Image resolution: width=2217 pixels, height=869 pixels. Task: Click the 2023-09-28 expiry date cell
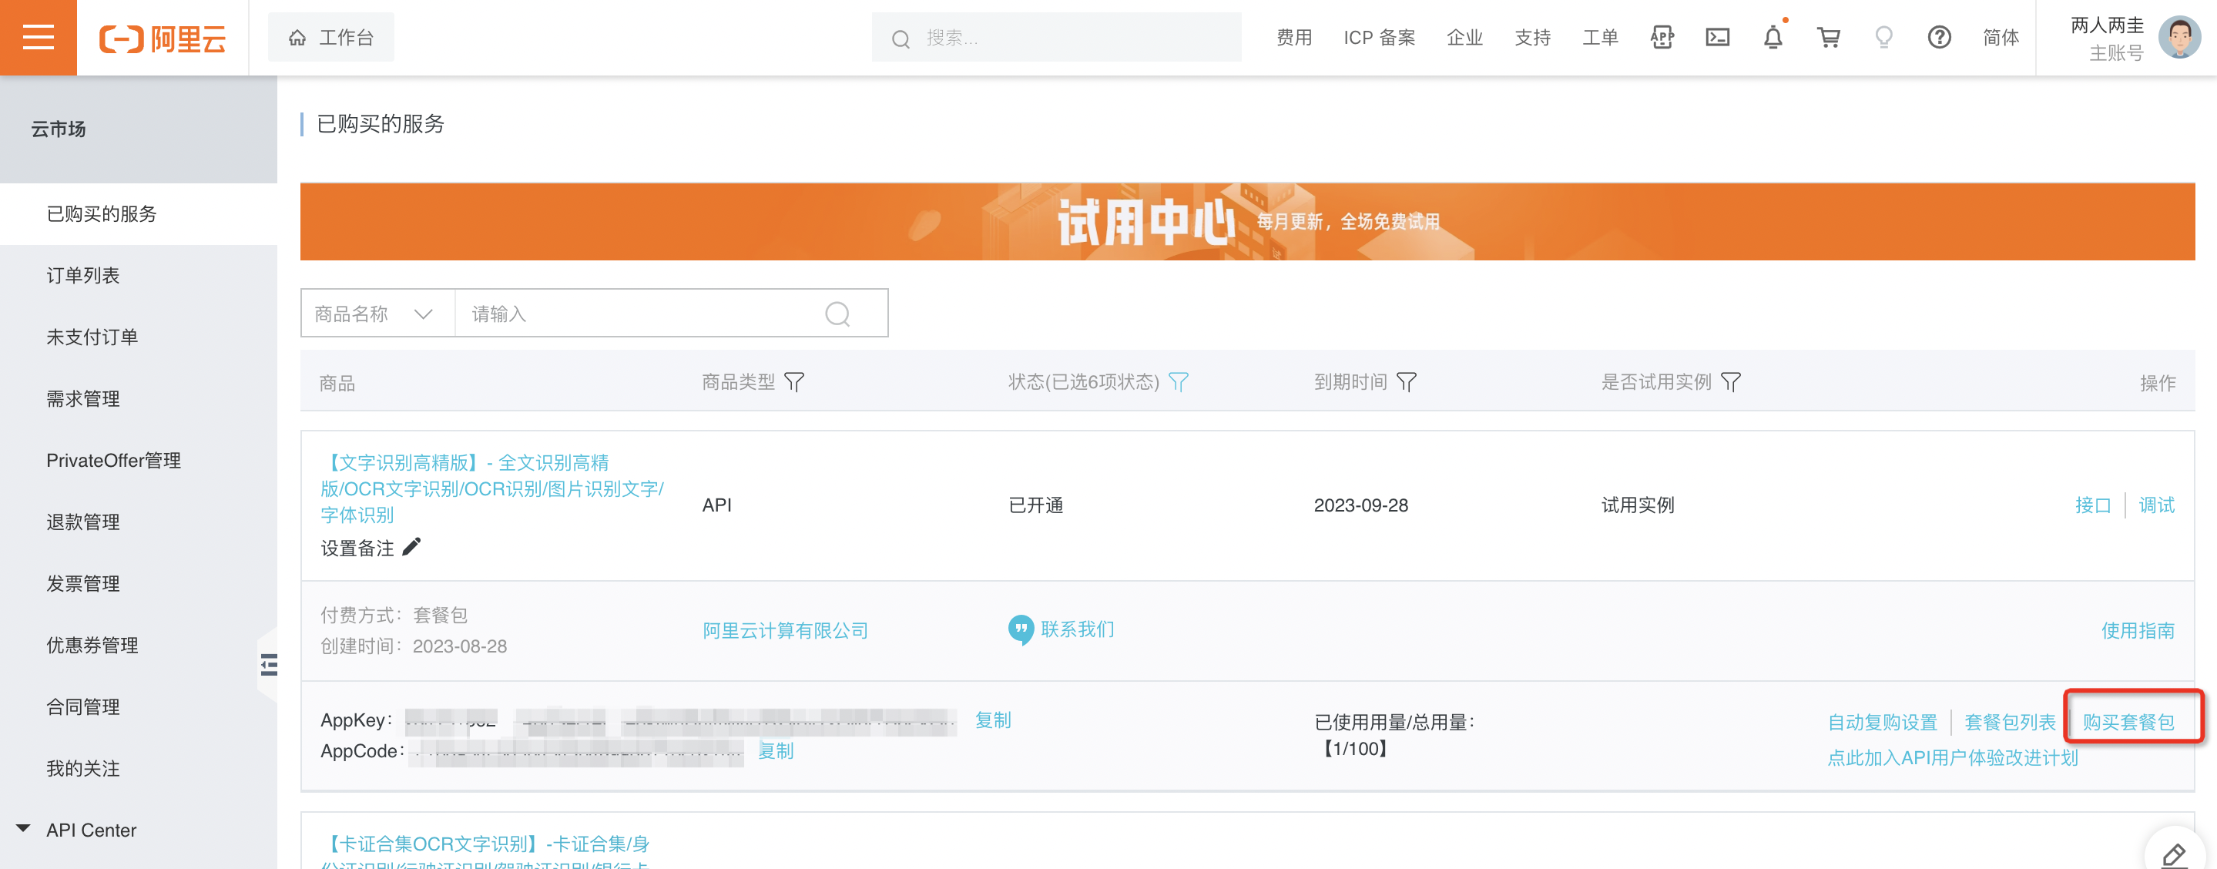click(x=1360, y=505)
